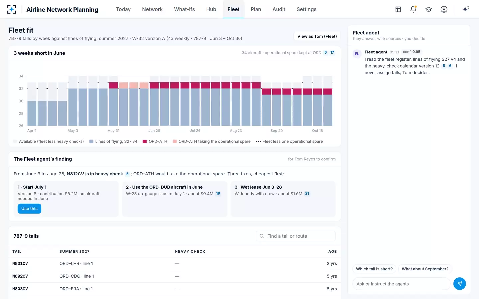Open the layout panel icon in header

pos(398,9)
